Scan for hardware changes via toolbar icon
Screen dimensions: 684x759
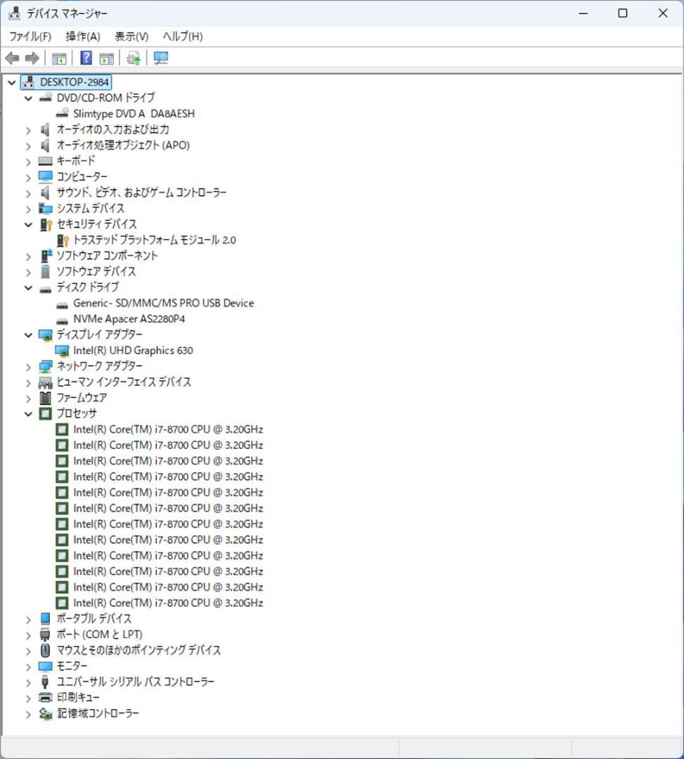click(x=133, y=58)
